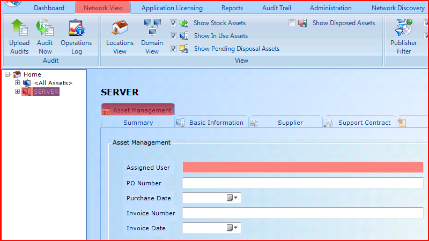Collapse the Home tree node
The image size is (429, 241).
pyautogui.click(x=8, y=74)
